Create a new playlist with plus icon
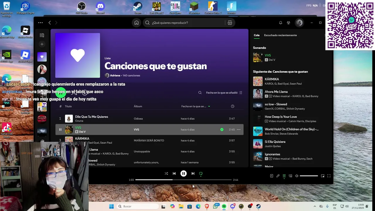375x211 pixels. point(42,44)
